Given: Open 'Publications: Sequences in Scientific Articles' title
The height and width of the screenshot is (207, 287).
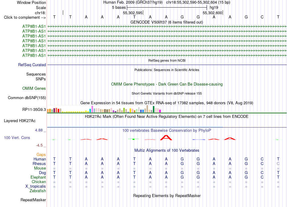Looking at the screenshot, I should (x=167, y=70).
